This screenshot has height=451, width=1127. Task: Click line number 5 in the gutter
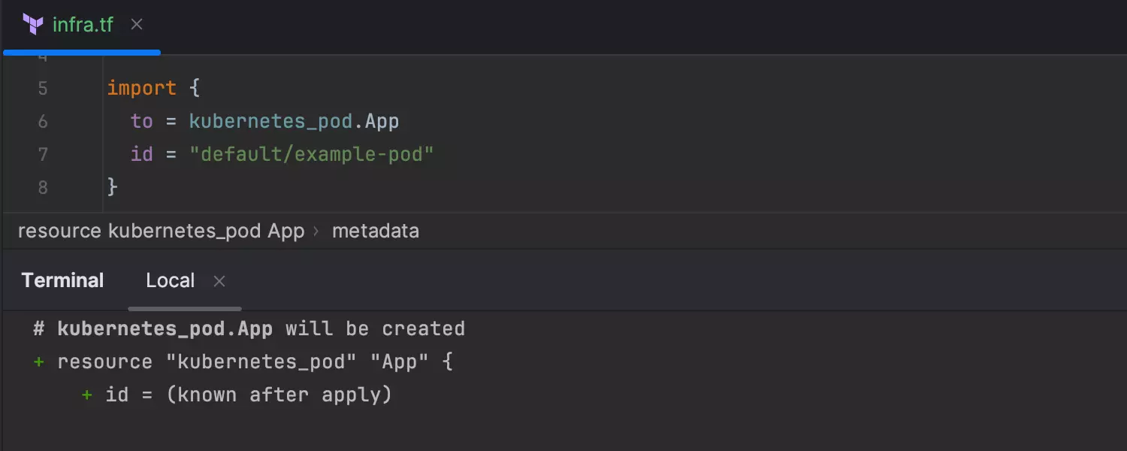coord(42,89)
